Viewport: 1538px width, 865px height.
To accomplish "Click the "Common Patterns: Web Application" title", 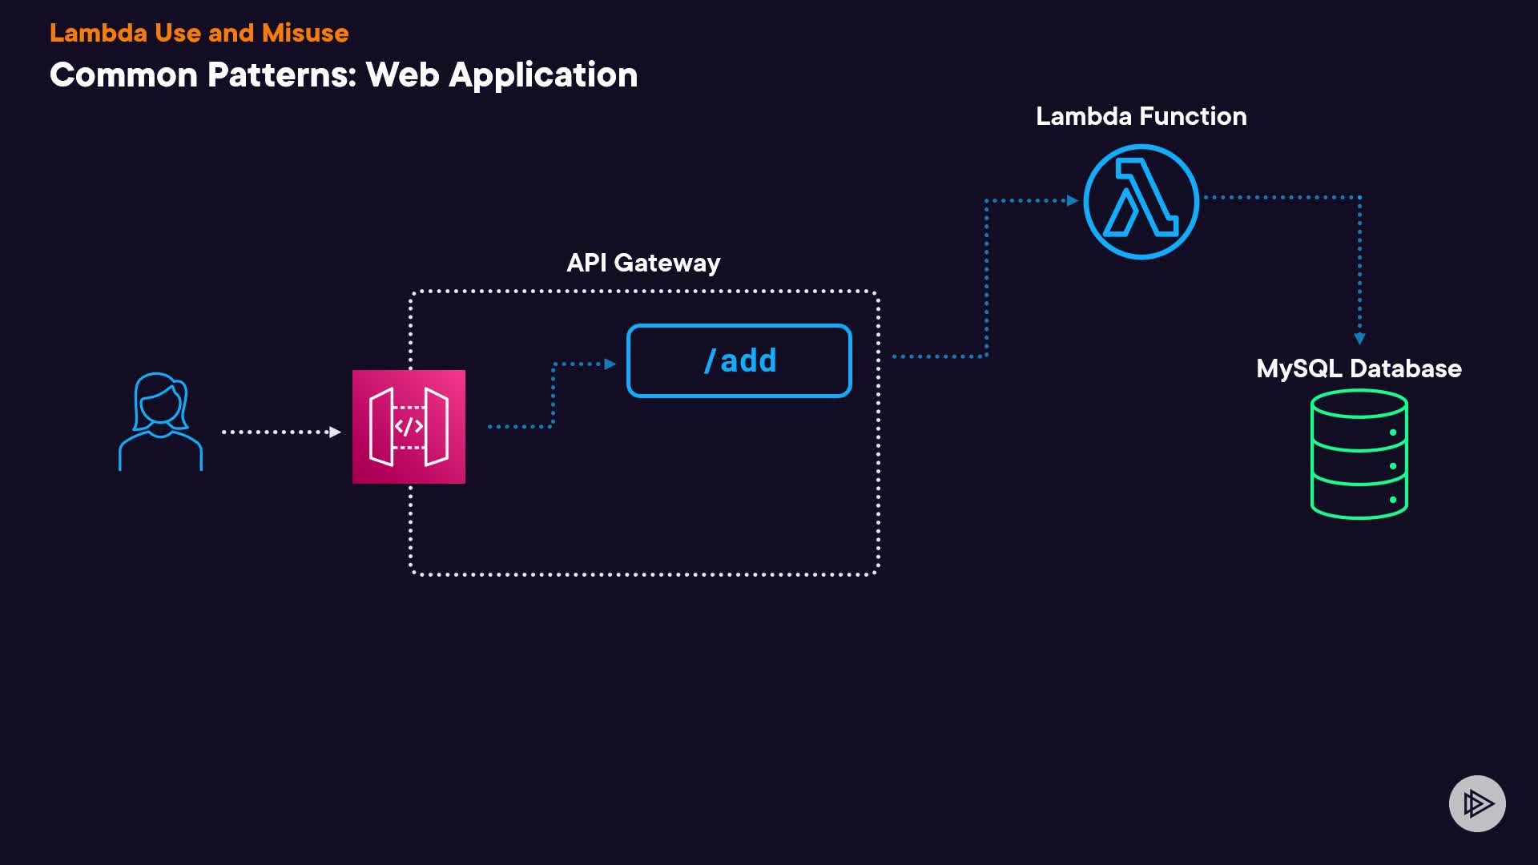I will (x=343, y=75).
